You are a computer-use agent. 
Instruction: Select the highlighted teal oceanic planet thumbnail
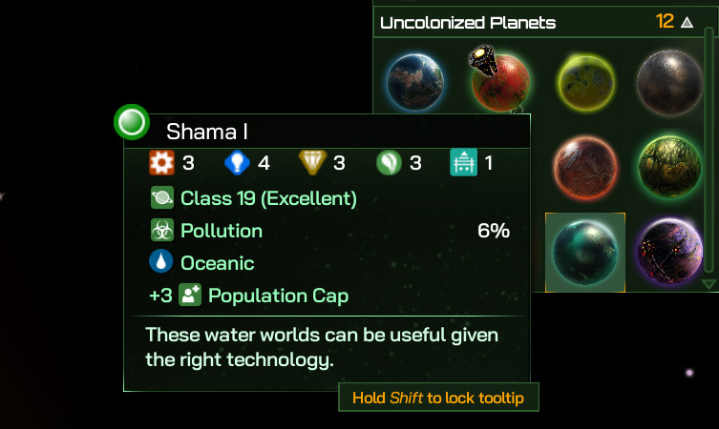pyautogui.click(x=584, y=252)
